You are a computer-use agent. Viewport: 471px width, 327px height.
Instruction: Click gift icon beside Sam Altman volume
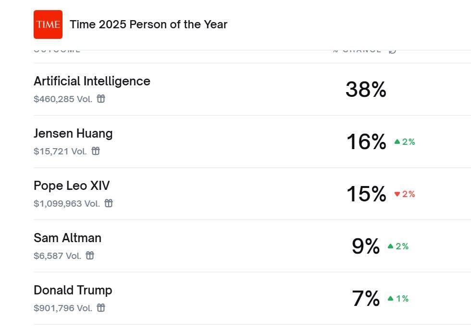(90, 256)
